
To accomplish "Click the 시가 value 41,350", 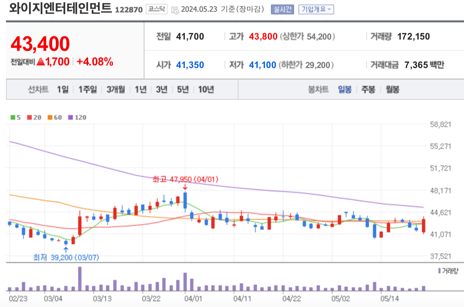I will pos(190,65).
